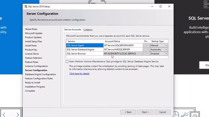Viewport: 209px width, 117px height.
Task: Open the Click here for details link
Action: 79,74
